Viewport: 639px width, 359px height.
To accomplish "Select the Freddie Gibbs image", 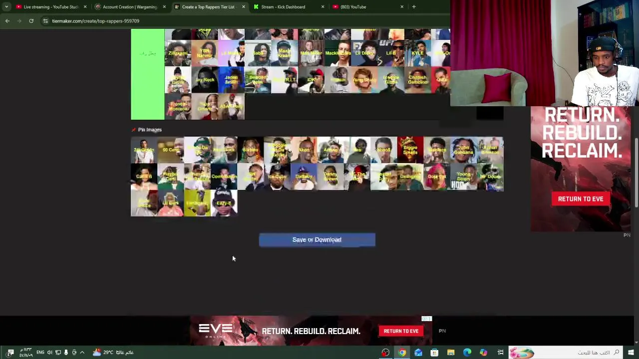I will (x=391, y=80).
